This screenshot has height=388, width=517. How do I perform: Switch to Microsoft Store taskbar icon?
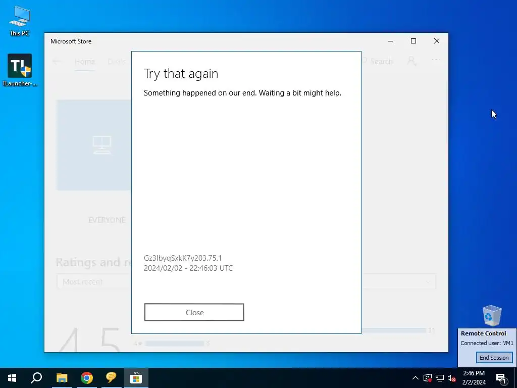136,378
